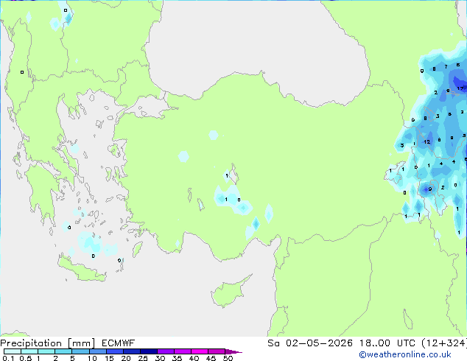Viewport: 467px width, 361px height.
Task: Select the 30–35 mm purple legend swatch
Action: (165, 351)
